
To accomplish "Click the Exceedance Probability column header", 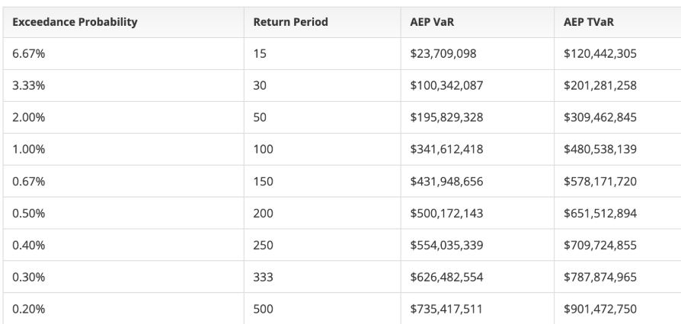I will [x=76, y=22].
